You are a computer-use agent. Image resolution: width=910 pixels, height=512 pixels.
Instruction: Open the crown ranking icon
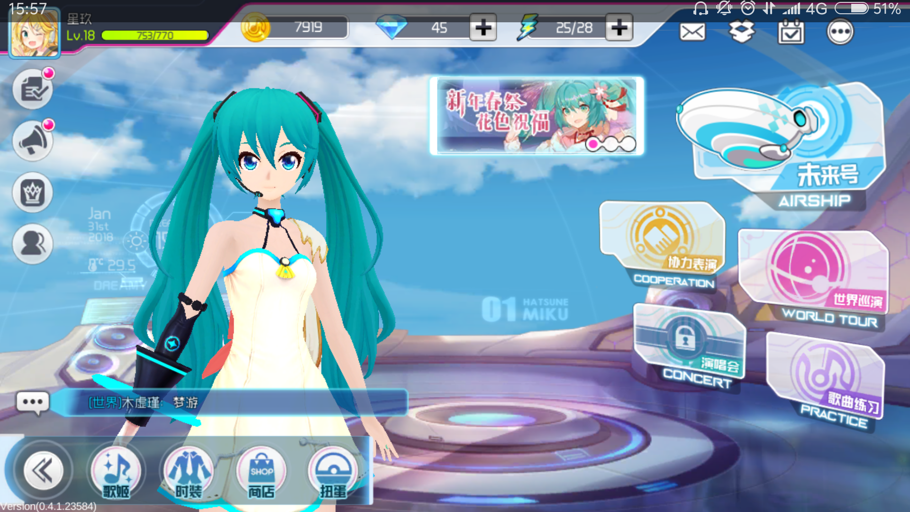tap(33, 192)
